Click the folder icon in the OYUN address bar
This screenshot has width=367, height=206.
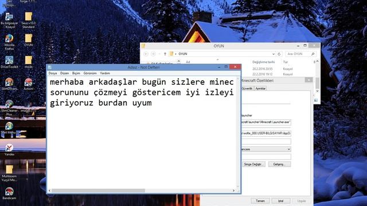[171, 54]
